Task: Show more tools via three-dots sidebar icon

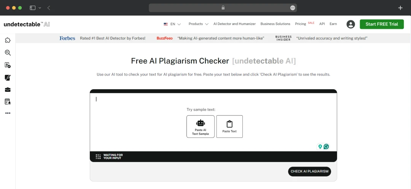Action: click(x=8, y=113)
